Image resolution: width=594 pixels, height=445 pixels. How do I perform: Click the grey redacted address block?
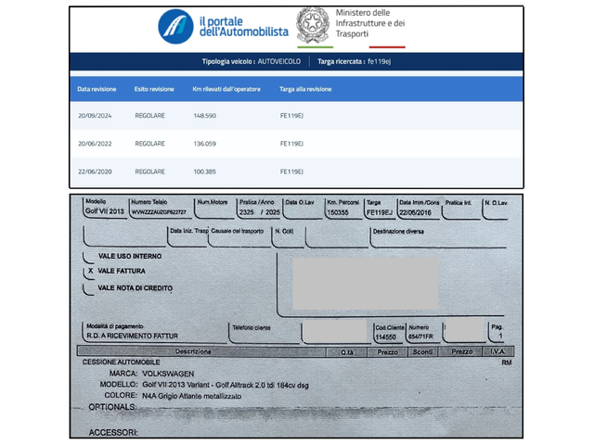click(x=365, y=283)
